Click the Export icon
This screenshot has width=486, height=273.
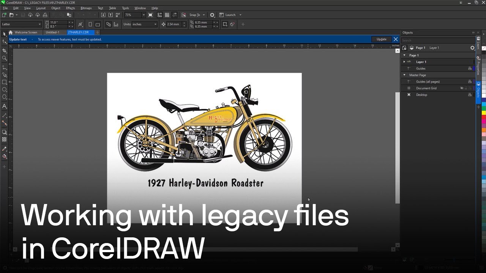coord(110,15)
